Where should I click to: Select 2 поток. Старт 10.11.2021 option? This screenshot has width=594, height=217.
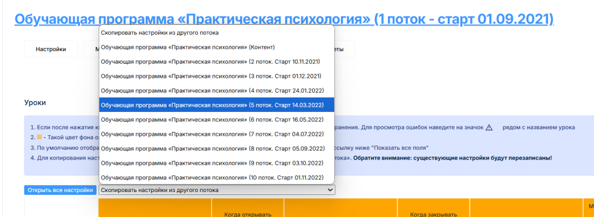coord(217,62)
